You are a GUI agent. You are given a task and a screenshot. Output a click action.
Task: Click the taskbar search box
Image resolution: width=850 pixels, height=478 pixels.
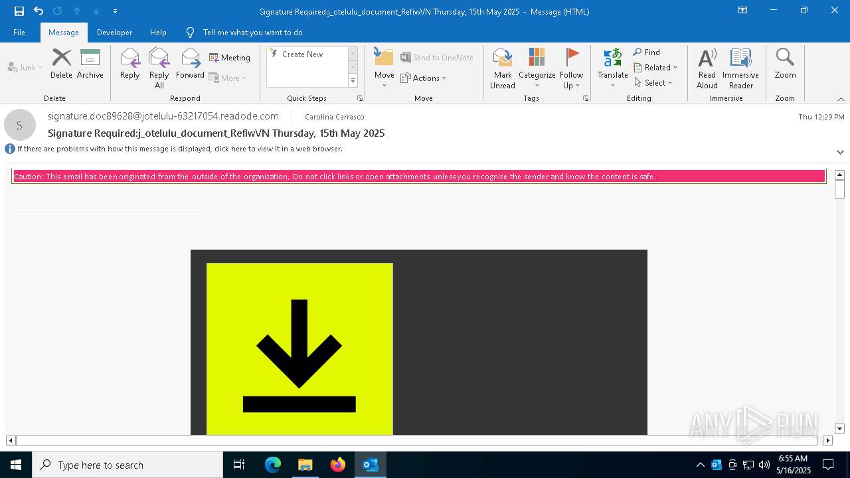tap(127, 465)
